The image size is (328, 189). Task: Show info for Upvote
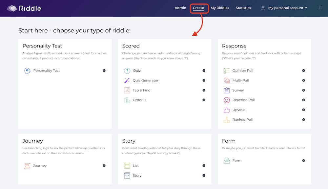click(x=303, y=110)
